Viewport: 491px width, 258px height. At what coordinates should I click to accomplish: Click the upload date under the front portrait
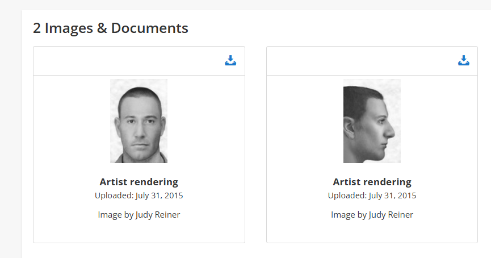139,195
